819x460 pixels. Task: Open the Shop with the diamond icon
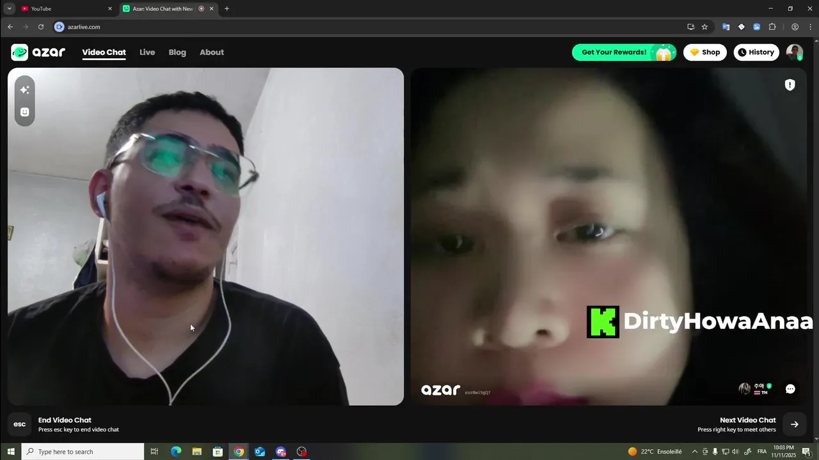click(x=704, y=52)
